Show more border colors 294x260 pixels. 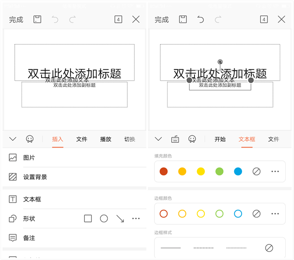275,214
